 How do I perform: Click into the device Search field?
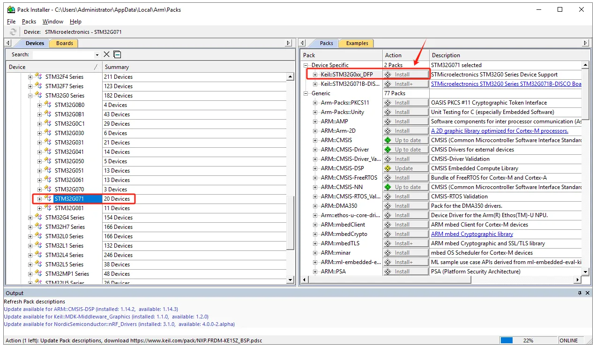(63, 55)
